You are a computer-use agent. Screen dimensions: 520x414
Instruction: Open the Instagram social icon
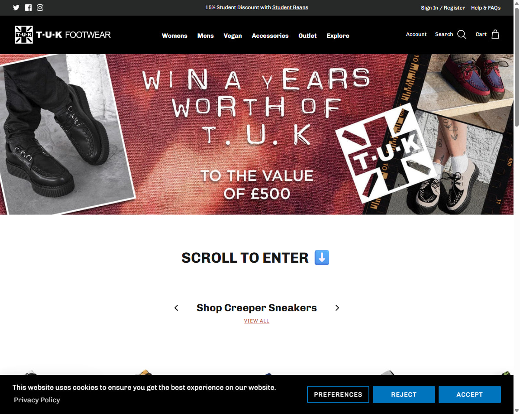pos(40,7)
